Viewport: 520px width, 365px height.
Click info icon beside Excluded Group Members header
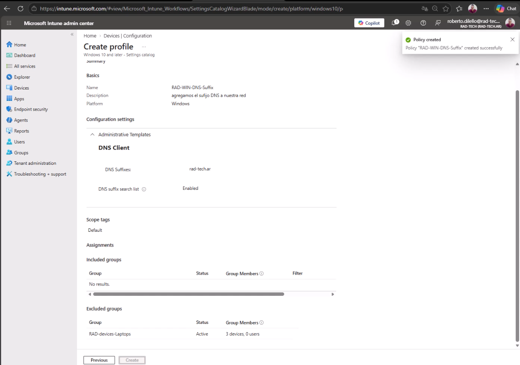pos(262,323)
